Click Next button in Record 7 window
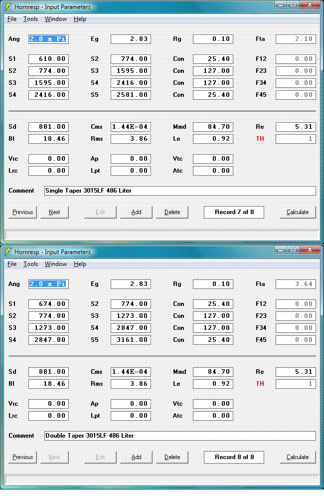 point(54,212)
